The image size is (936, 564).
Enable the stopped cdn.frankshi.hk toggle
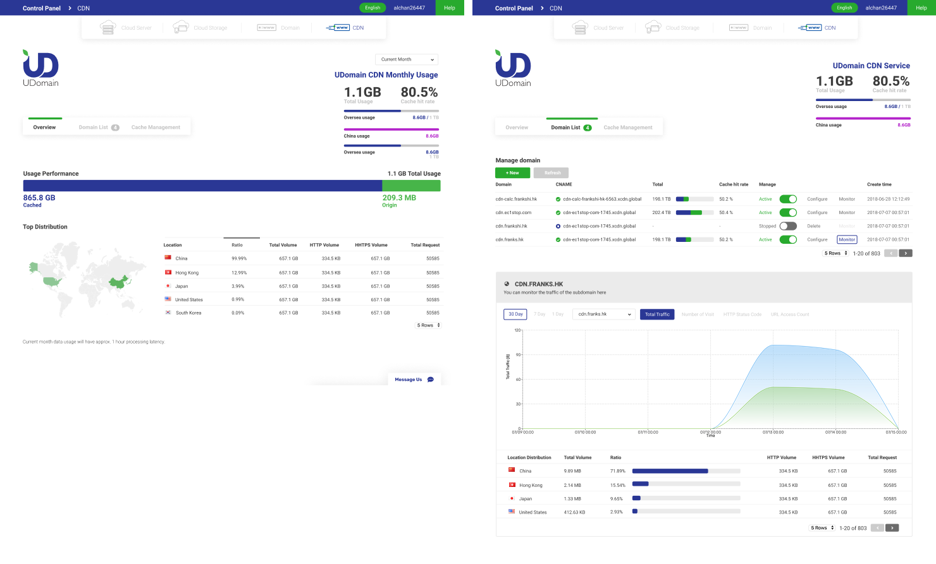point(788,226)
